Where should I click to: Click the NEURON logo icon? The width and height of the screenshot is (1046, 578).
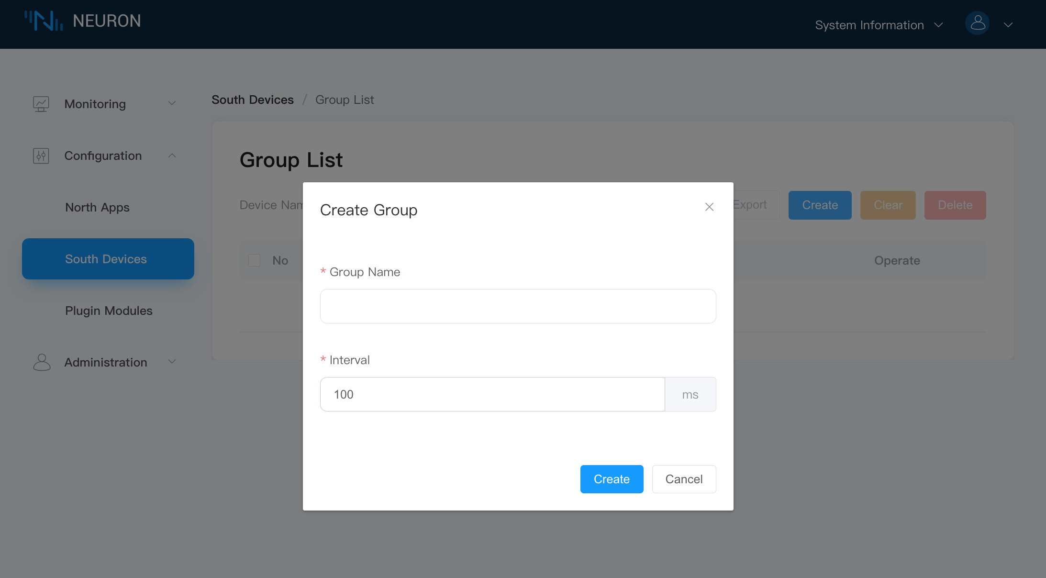[44, 21]
